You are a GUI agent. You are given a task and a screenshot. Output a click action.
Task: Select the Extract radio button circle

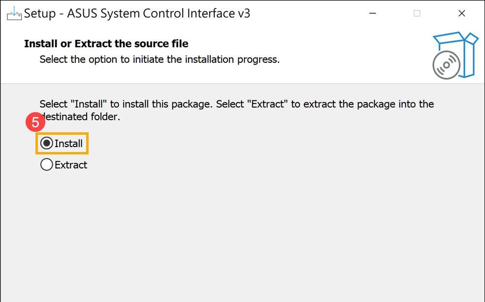point(47,164)
